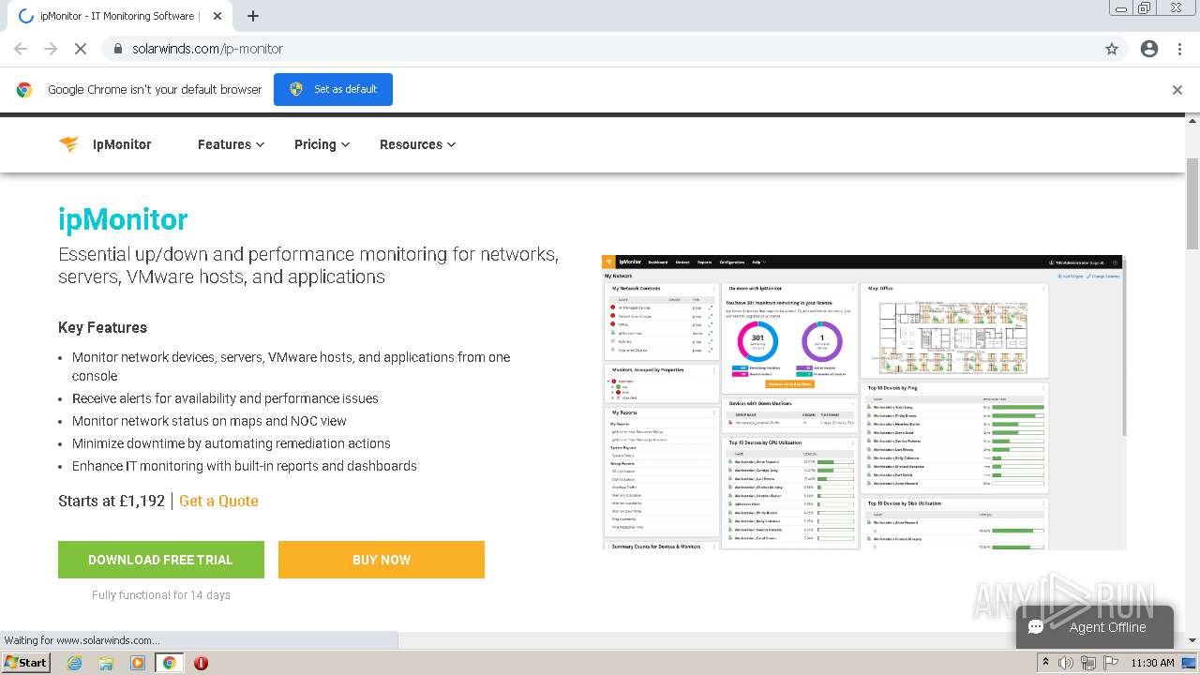Bookmark this page with the star
Screen dimensions: 1200x675
click(1112, 49)
